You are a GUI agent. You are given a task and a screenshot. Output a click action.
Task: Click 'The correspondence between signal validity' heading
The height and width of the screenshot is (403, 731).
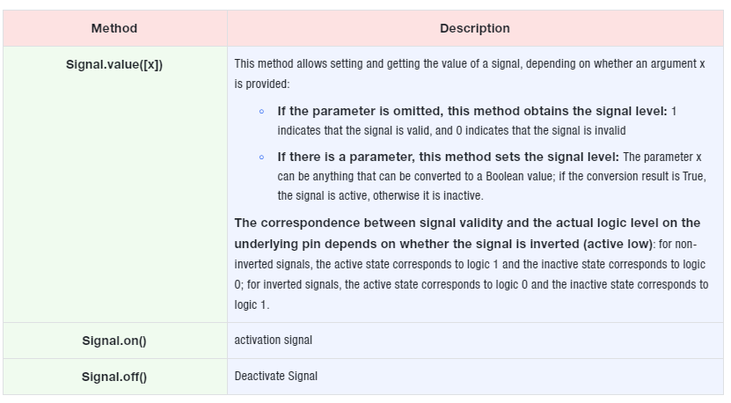467,223
